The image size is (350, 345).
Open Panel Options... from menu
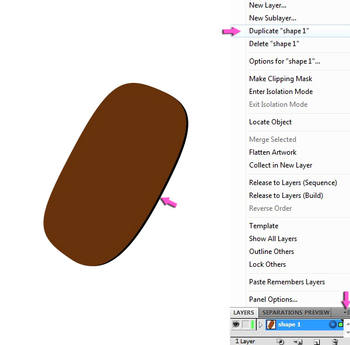pyautogui.click(x=273, y=299)
